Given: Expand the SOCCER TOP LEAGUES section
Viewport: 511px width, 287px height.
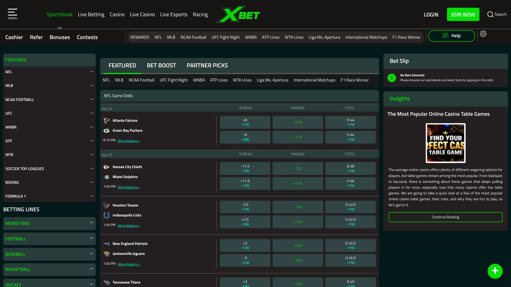Looking at the screenshot, I should [x=49, y=169].
